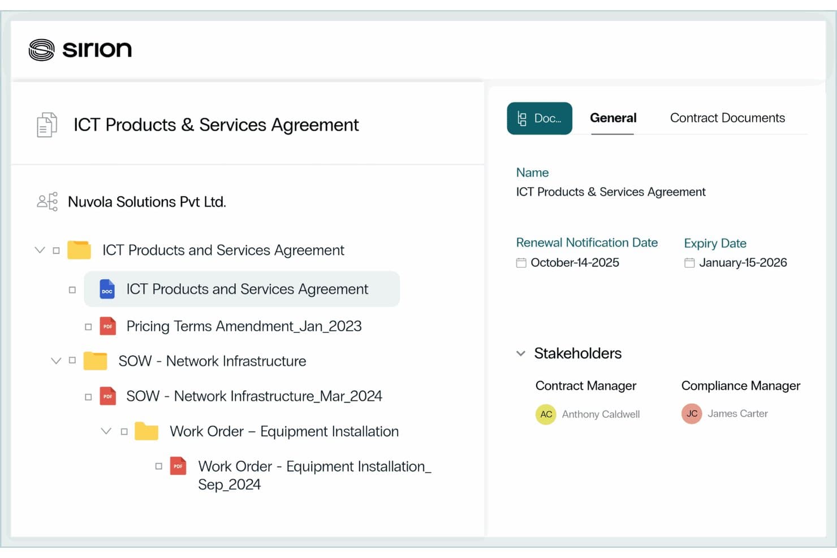Click the SOW - Network Infrastructure folder icon

point(95,361)
